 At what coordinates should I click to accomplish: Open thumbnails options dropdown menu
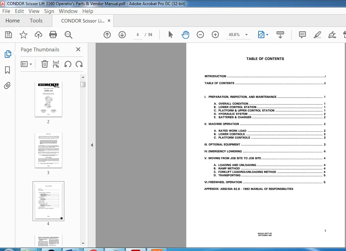(26, 64)
